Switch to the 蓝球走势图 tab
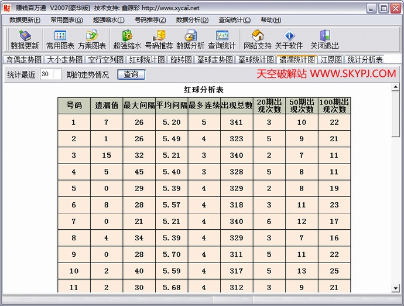404x306 pixels. coord(214,60)
